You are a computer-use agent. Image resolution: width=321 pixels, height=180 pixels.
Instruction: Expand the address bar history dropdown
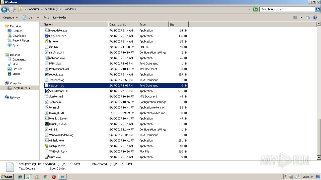click(x=249, y=9)
